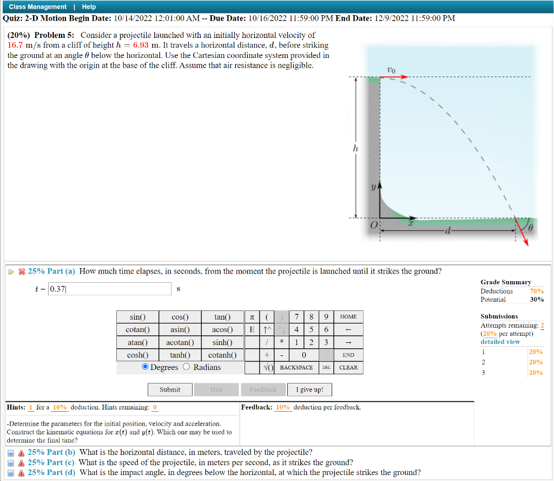Select the Degrees radio button
554x481 pixels.
point(145,366)
